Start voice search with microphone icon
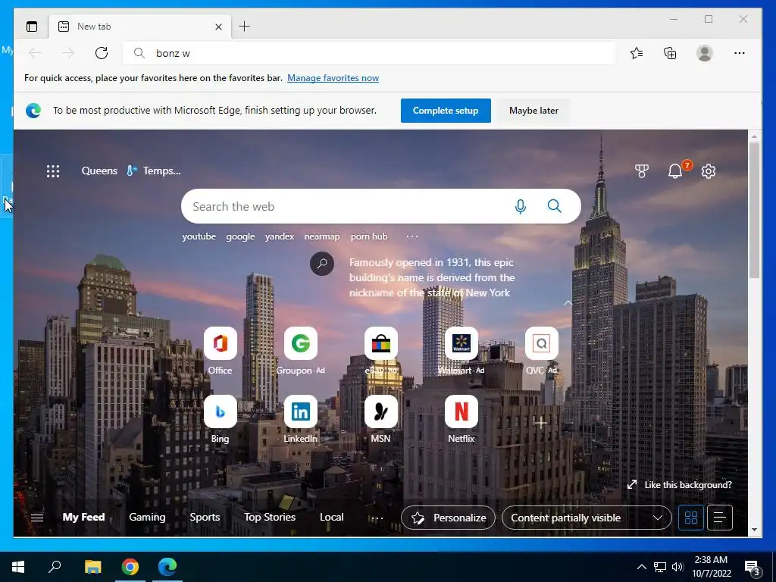The height and width of the screenshot is (582, 776). (520, 206)
